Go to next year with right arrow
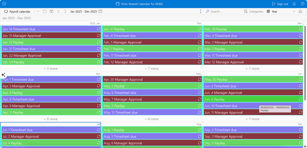This screenshot has width=307, height=148. click(x=65, y=11)
